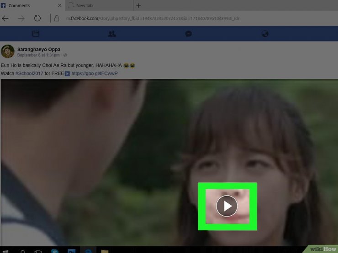Screen dimensions: 338x253
Task: Click the Saranghaeyo Oppa page name
Action: (39, 49)
